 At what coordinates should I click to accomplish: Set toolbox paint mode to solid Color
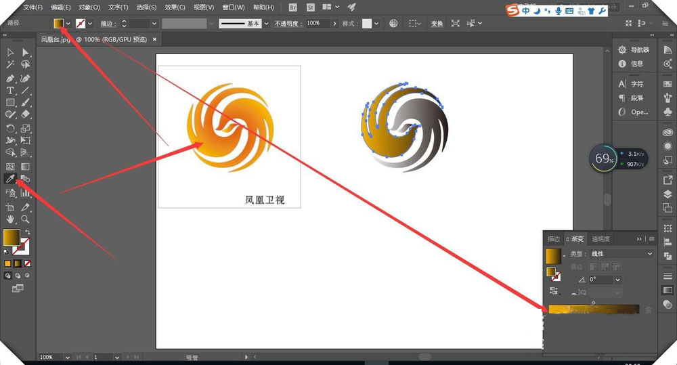7,263
